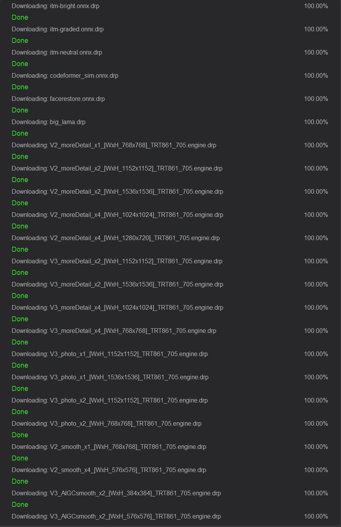341x527 pixels.
Task: Select the big_lama.drp download entry
Action: [48, 122]
